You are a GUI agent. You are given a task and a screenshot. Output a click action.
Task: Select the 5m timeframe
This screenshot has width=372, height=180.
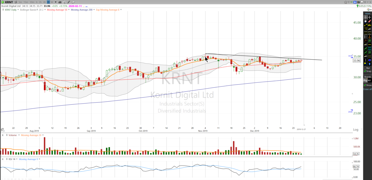20,2
